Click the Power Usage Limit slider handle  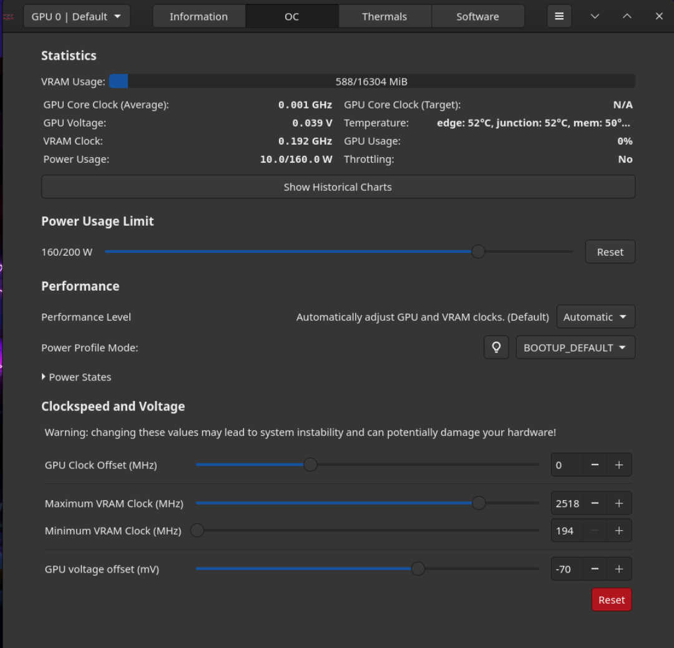[478, 251]
